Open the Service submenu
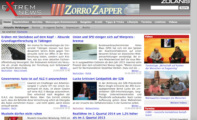The width and height of the screenshot is (197, 120). (36, 27)
